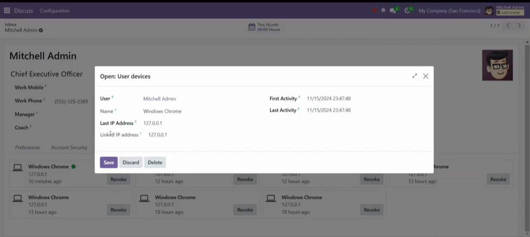This screenshot has width=530, height=237.
Task: Close the User devices dialog
Action: coord(426,76)
